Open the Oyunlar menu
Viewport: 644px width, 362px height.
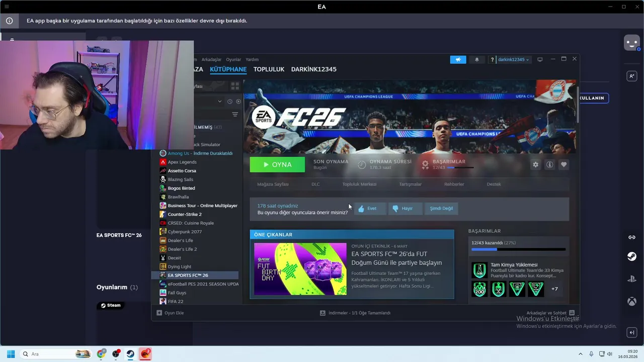click(233, 59)
